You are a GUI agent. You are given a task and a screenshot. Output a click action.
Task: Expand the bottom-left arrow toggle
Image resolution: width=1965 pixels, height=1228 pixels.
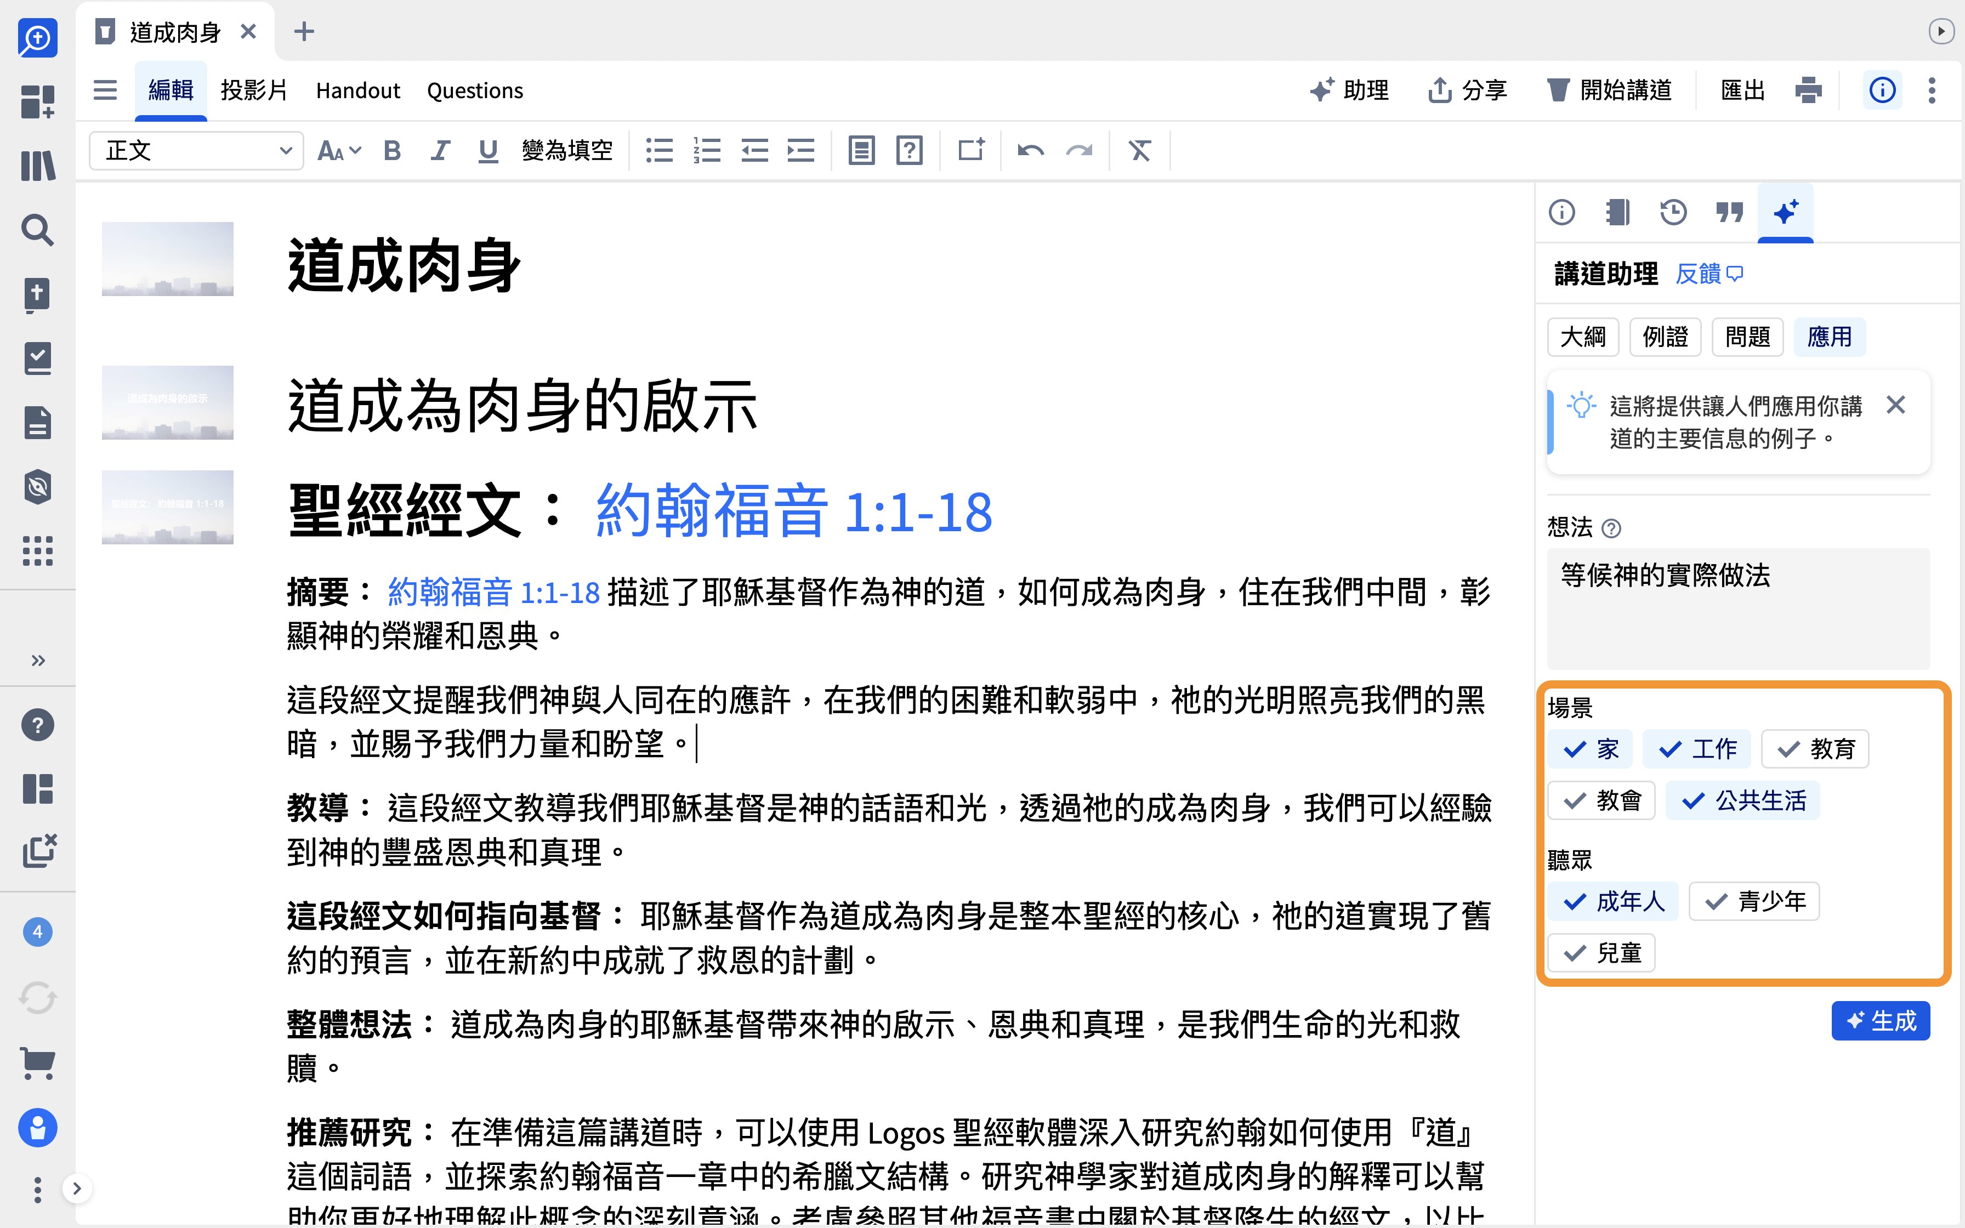76,1189
